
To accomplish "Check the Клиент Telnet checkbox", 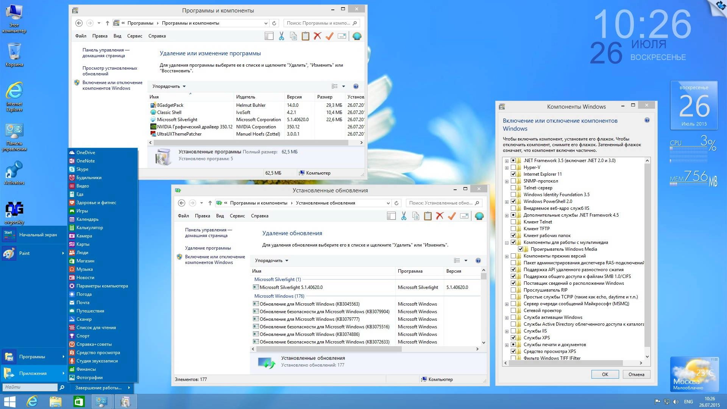I will tap(513, 222).
